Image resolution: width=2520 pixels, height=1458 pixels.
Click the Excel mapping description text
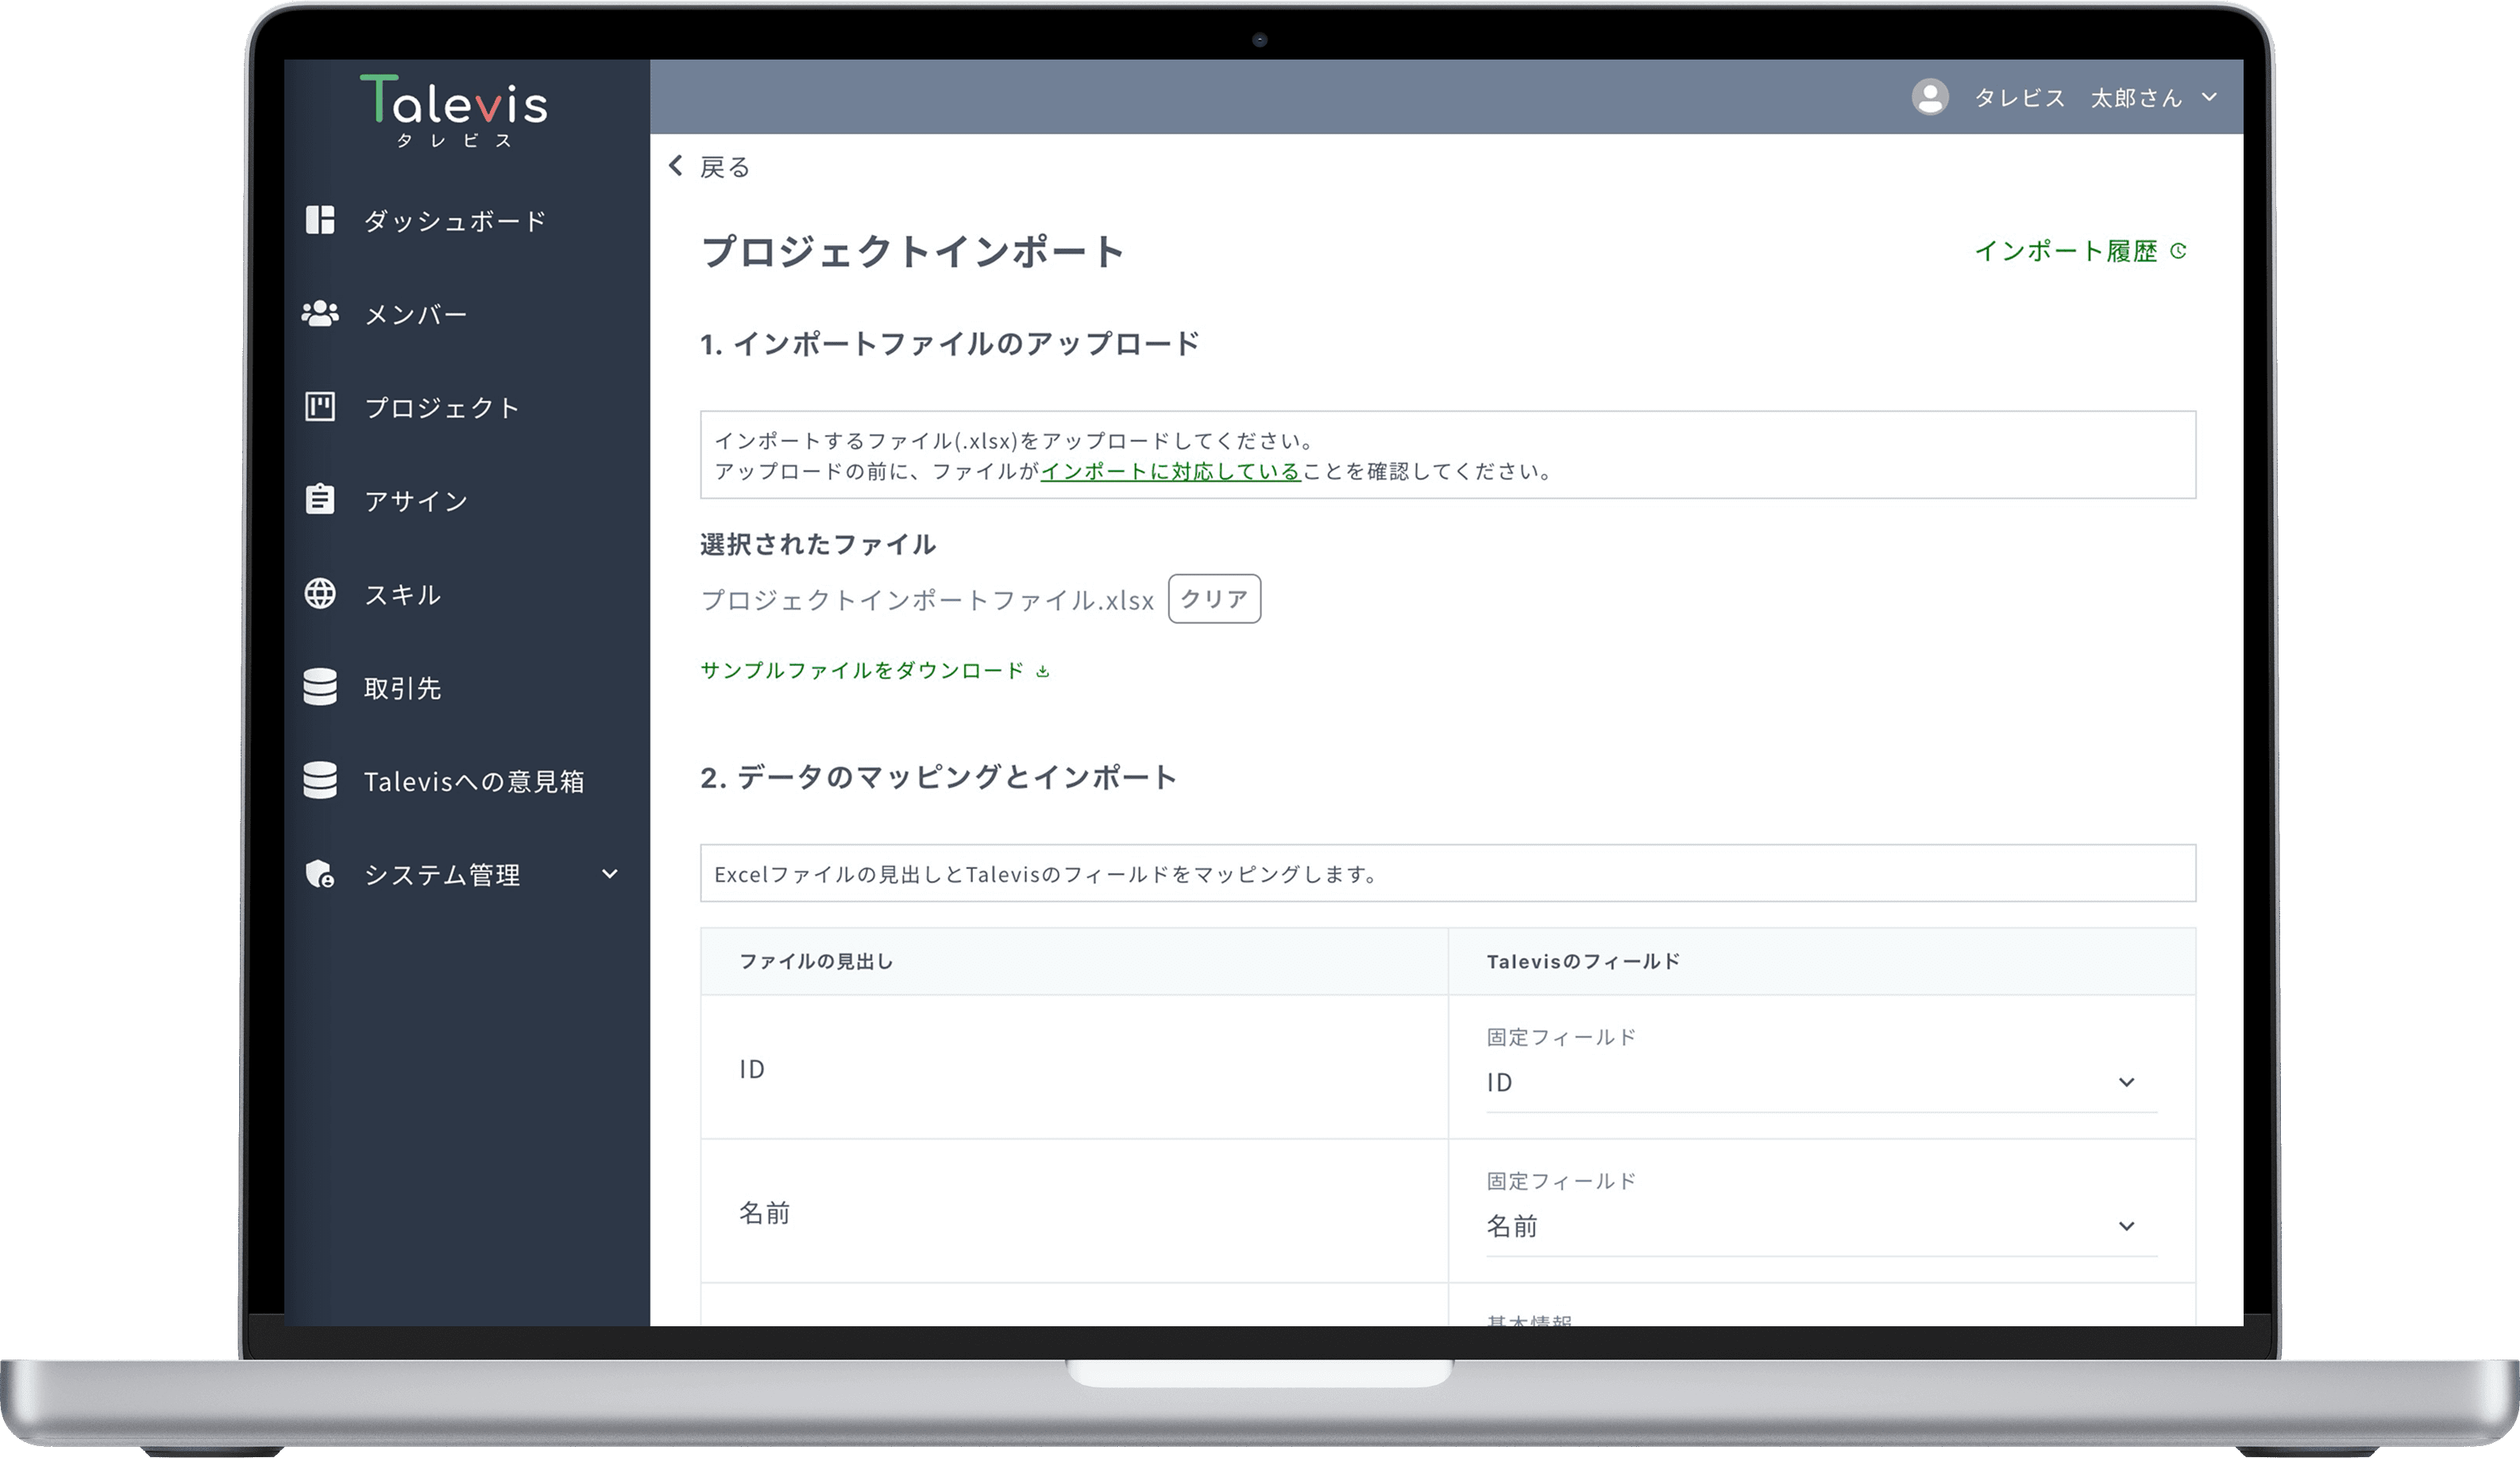click(x=1046, y=875)
